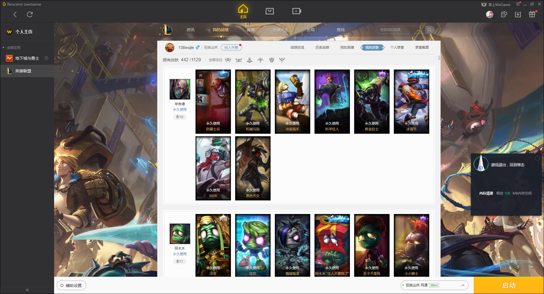
Task: Open the 狂欢 Amumu skin card
Action: (x=253, y=245)
